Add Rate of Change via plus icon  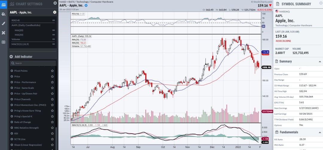coord(12,122)
